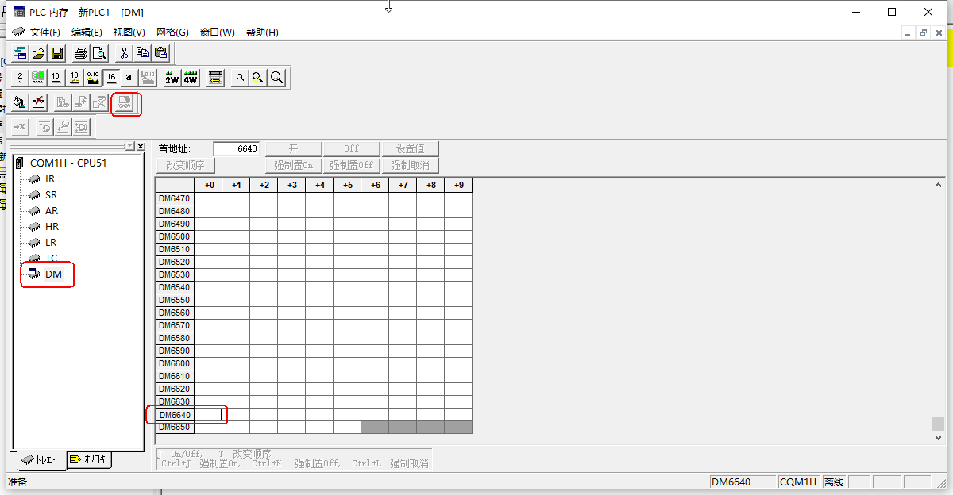
Task: Click the Save floppy disk icon
Action: tap(57, 53)
